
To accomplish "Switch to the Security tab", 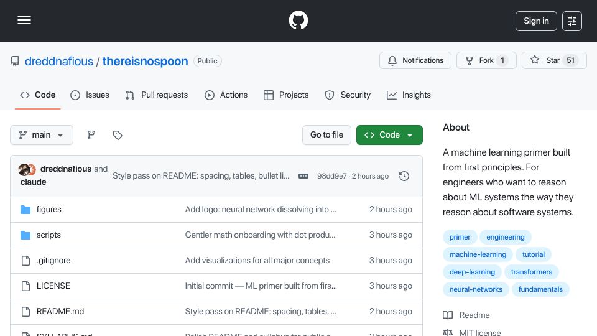I will (x=348, y=95).
